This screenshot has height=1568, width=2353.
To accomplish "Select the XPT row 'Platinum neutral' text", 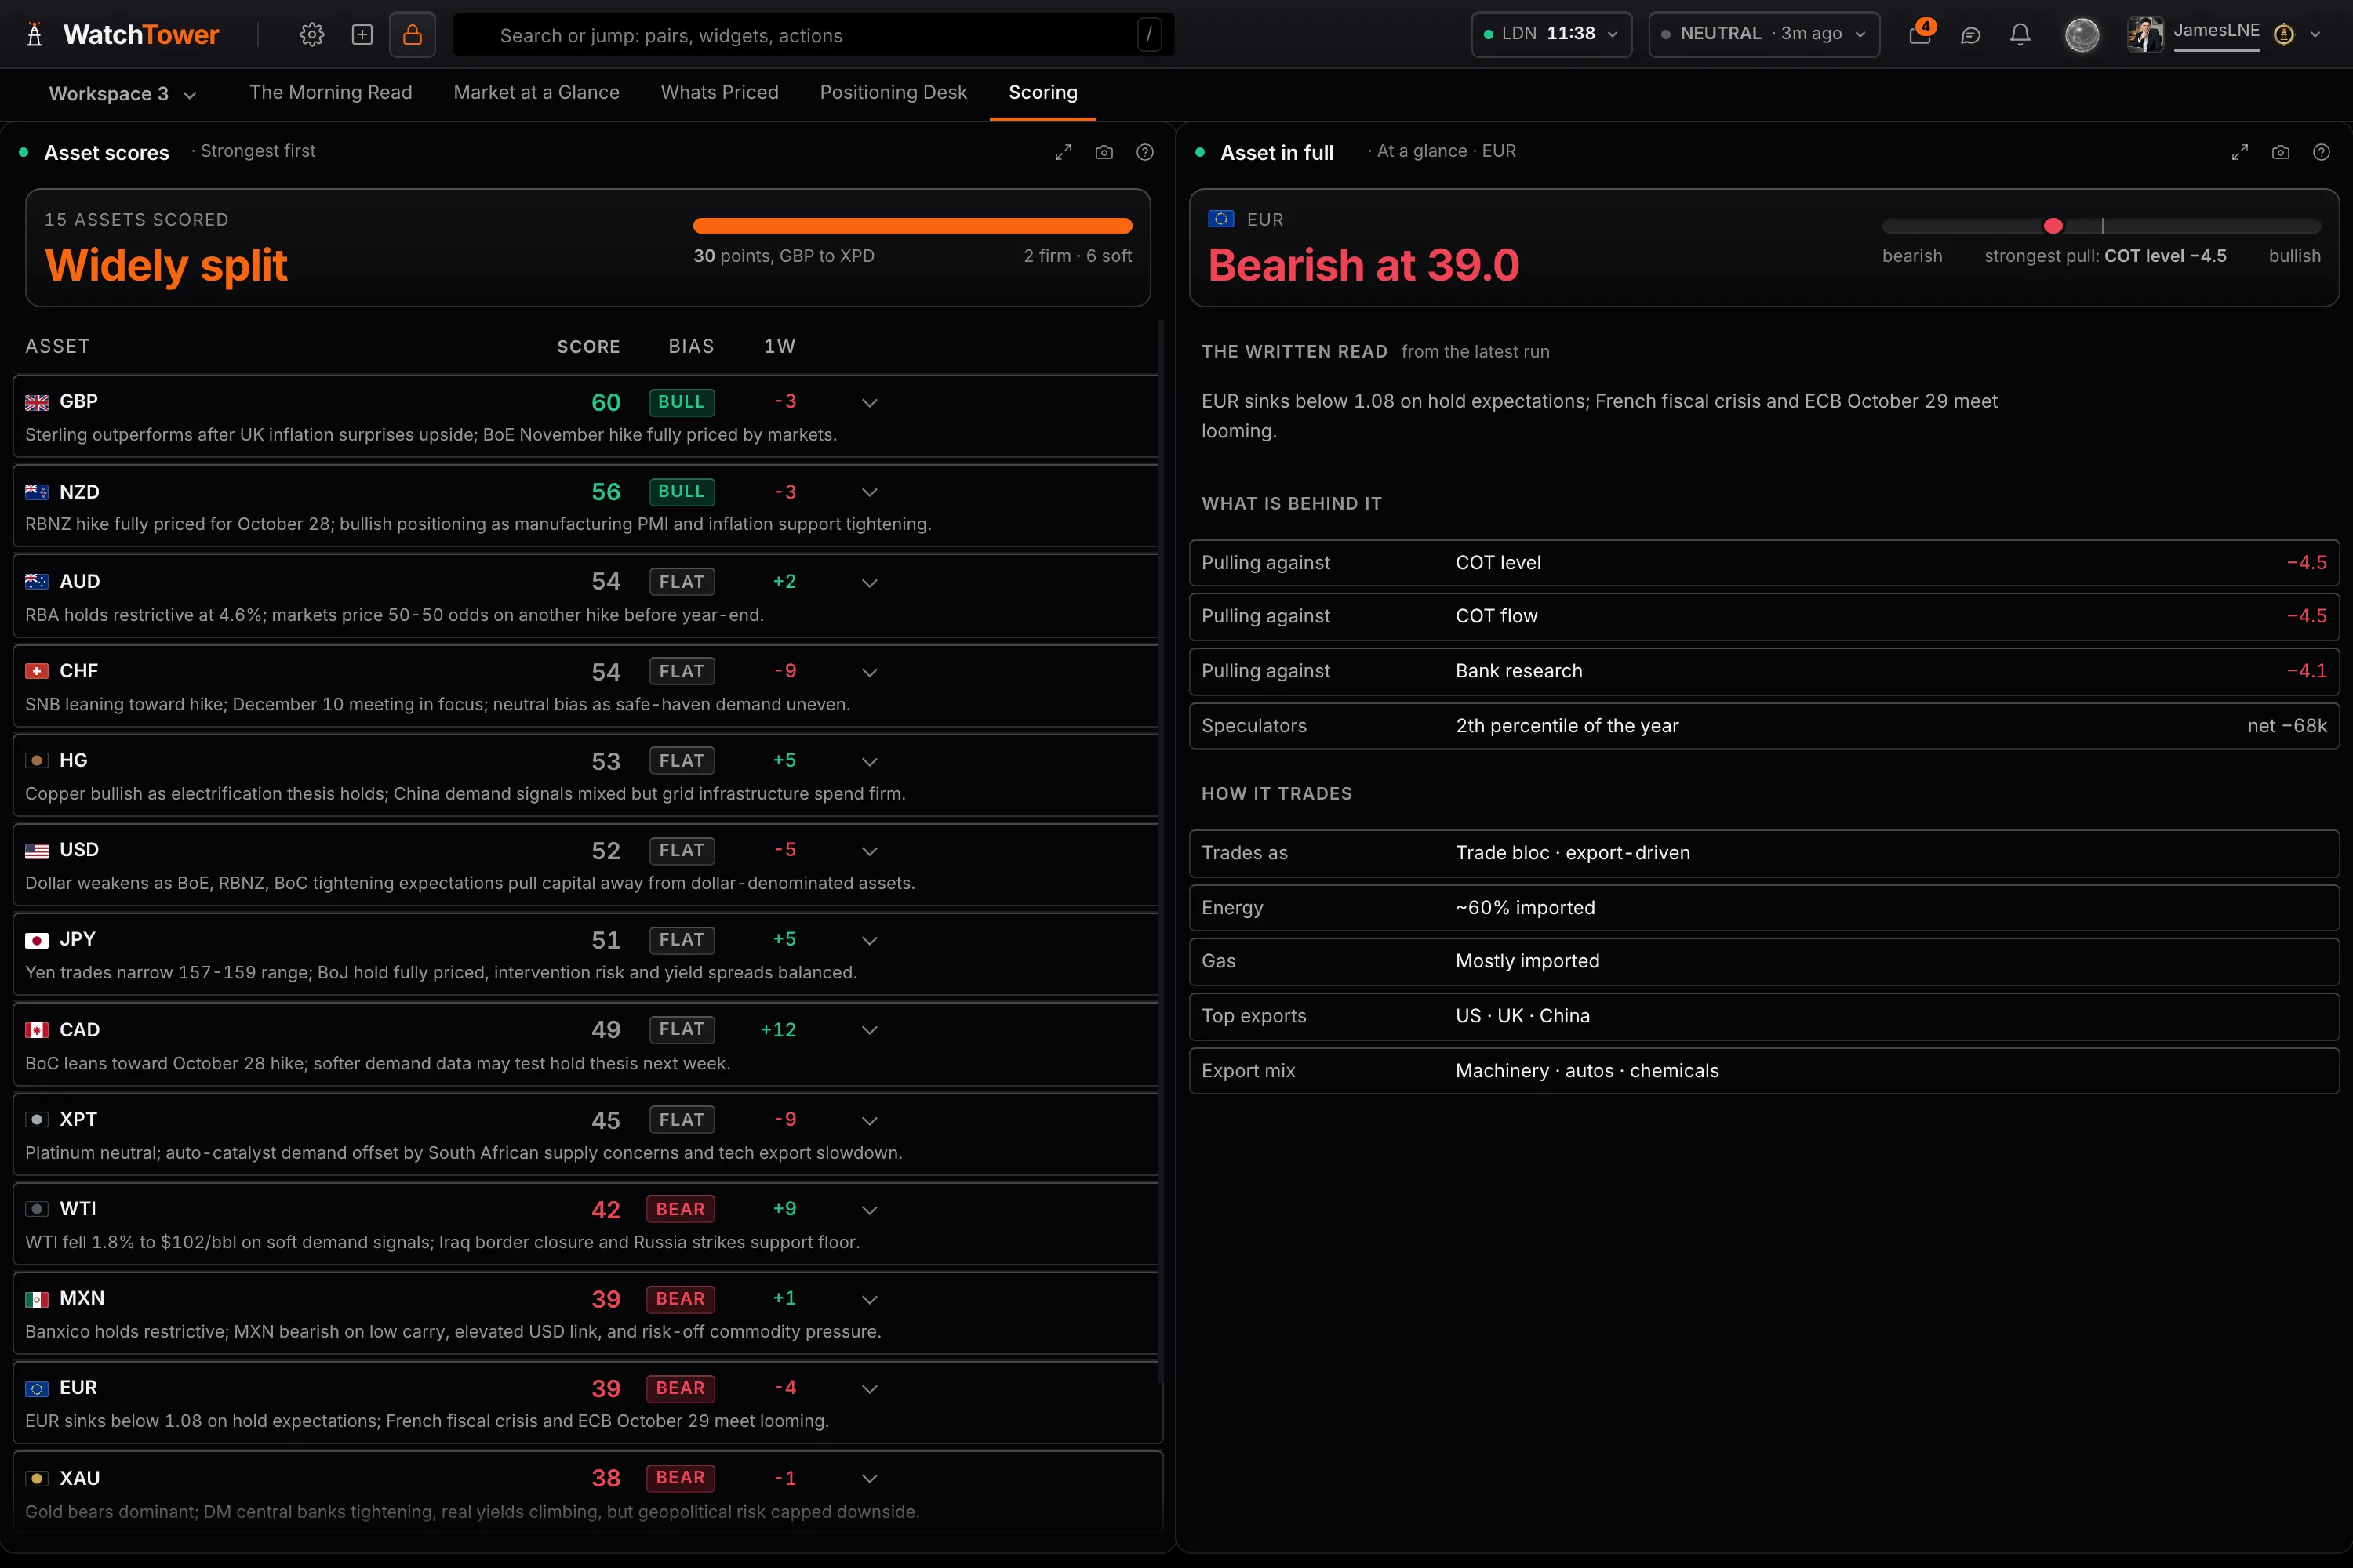I will coord(464,1153).
